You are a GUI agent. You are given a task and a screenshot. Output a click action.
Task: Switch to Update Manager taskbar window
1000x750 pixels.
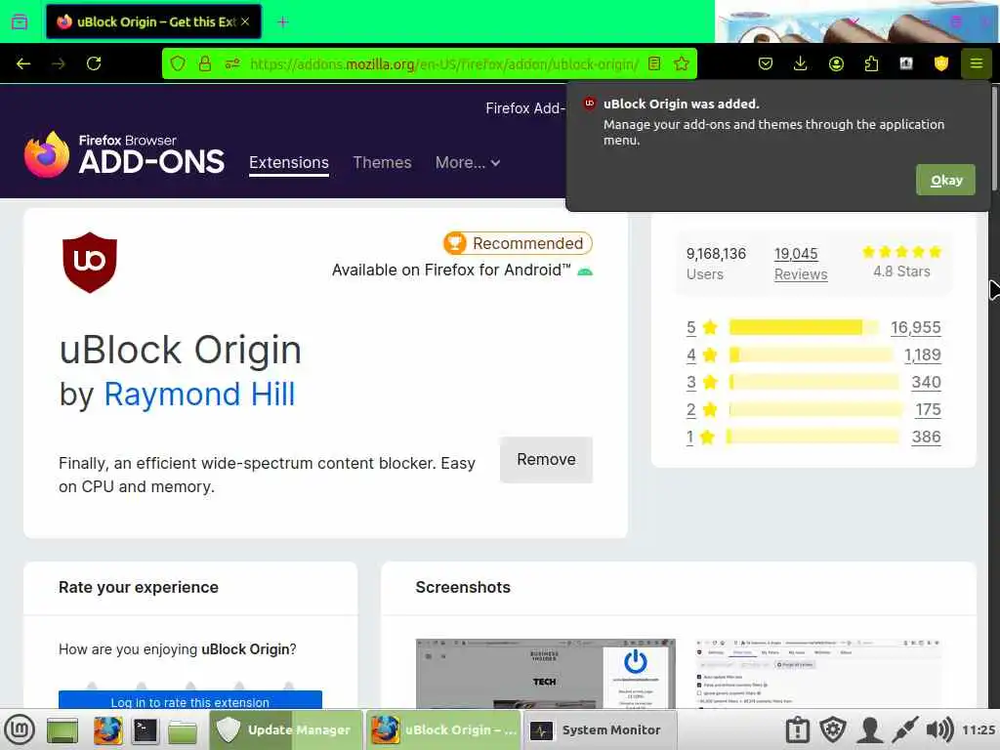[285, 730]
